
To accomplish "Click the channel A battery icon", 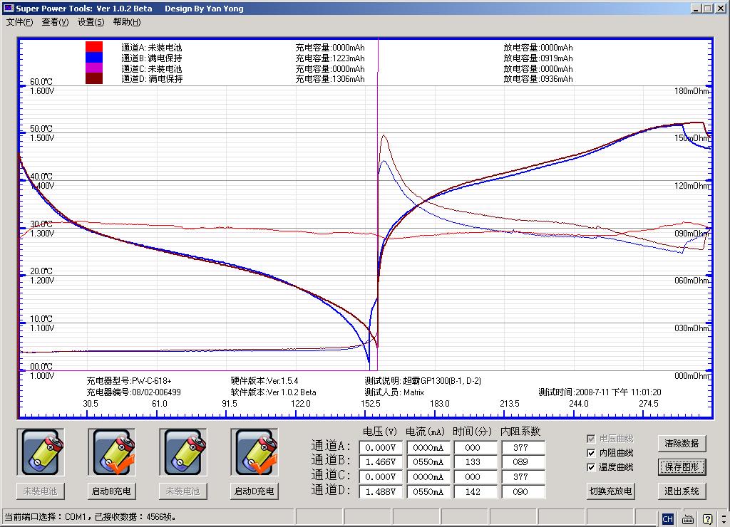I will click(41, 452).
